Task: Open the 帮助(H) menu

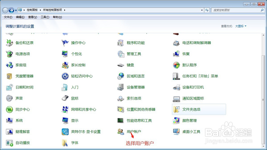Action: point(57,17)
